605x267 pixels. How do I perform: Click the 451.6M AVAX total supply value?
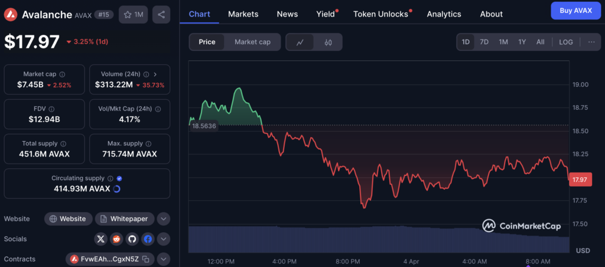(x=44, y=154)
